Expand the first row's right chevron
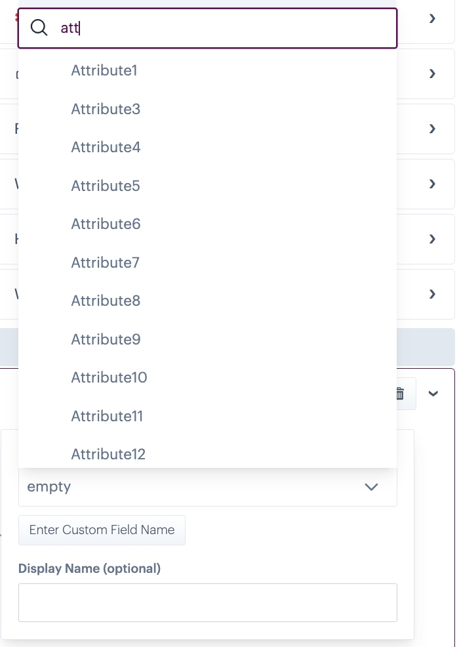Image resolution: width=459 pixels, height=647 pixels. click(x=432, y=18)
